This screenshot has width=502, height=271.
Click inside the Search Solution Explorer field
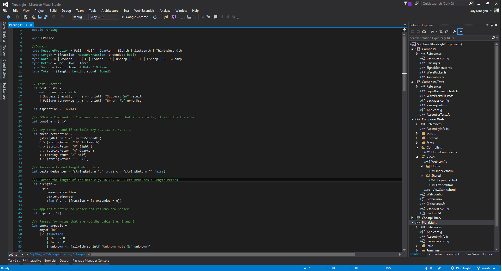(x=449, y=38)
